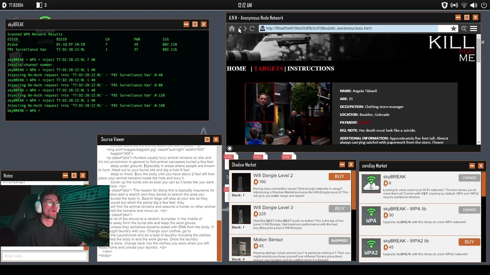Click the Wifi Dongle Level 3 product image
490x275 pixels.
tap(241, 215)
